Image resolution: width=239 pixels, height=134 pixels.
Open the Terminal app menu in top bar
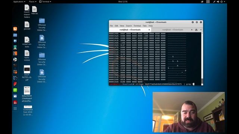point(45,1)
